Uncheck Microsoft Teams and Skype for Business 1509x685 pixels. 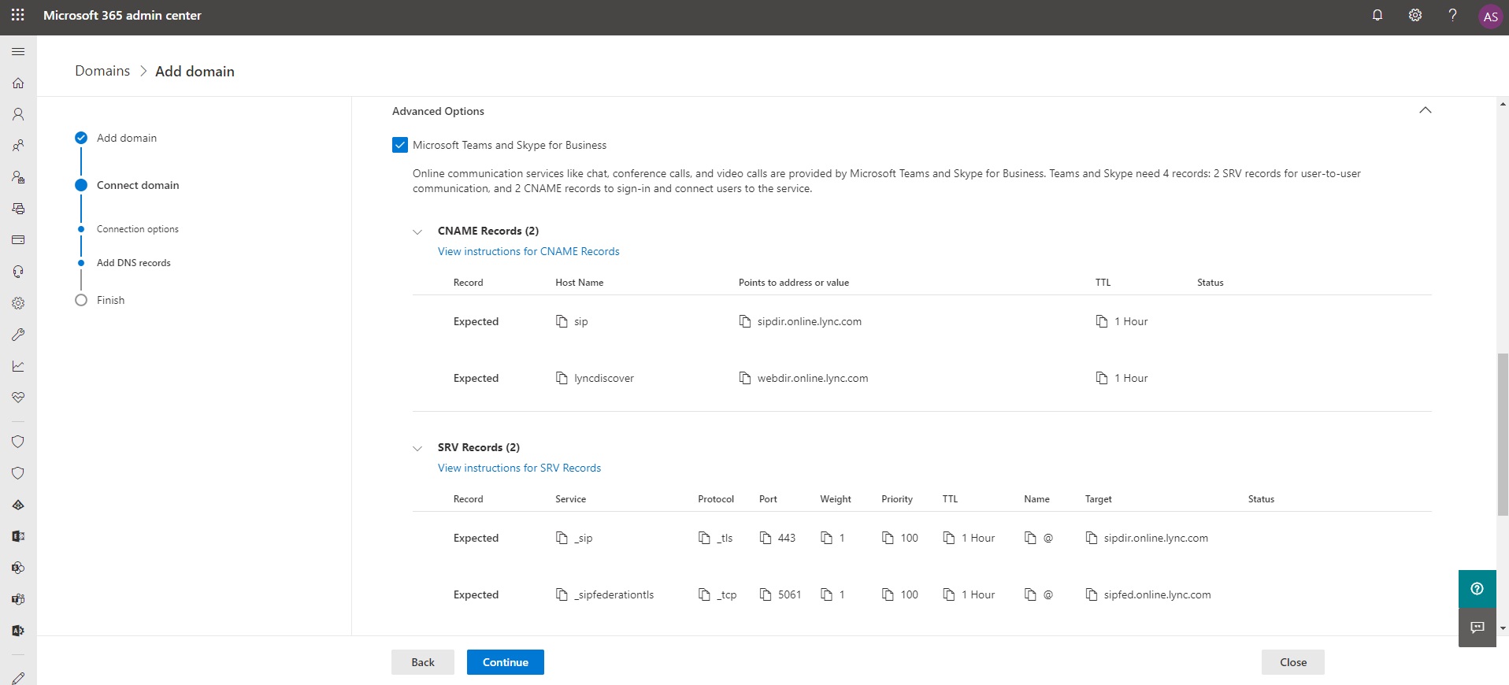coord(400,145)
